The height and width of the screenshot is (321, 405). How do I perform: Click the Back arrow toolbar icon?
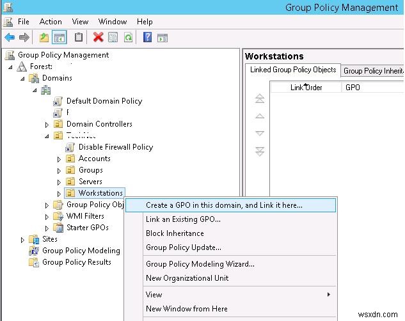pyautogui.click(x=10, y=38)
